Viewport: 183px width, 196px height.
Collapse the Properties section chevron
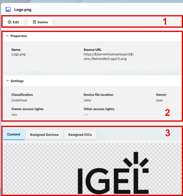(7, 36)
